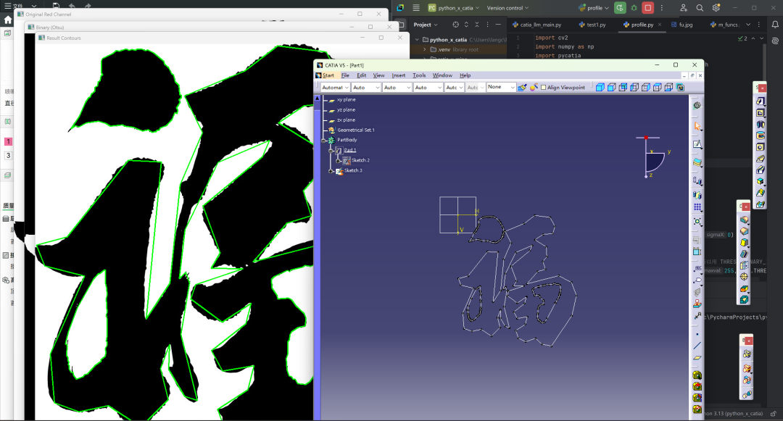Click CATIA Shading view mode cube icon

click(x=600, y=87)
